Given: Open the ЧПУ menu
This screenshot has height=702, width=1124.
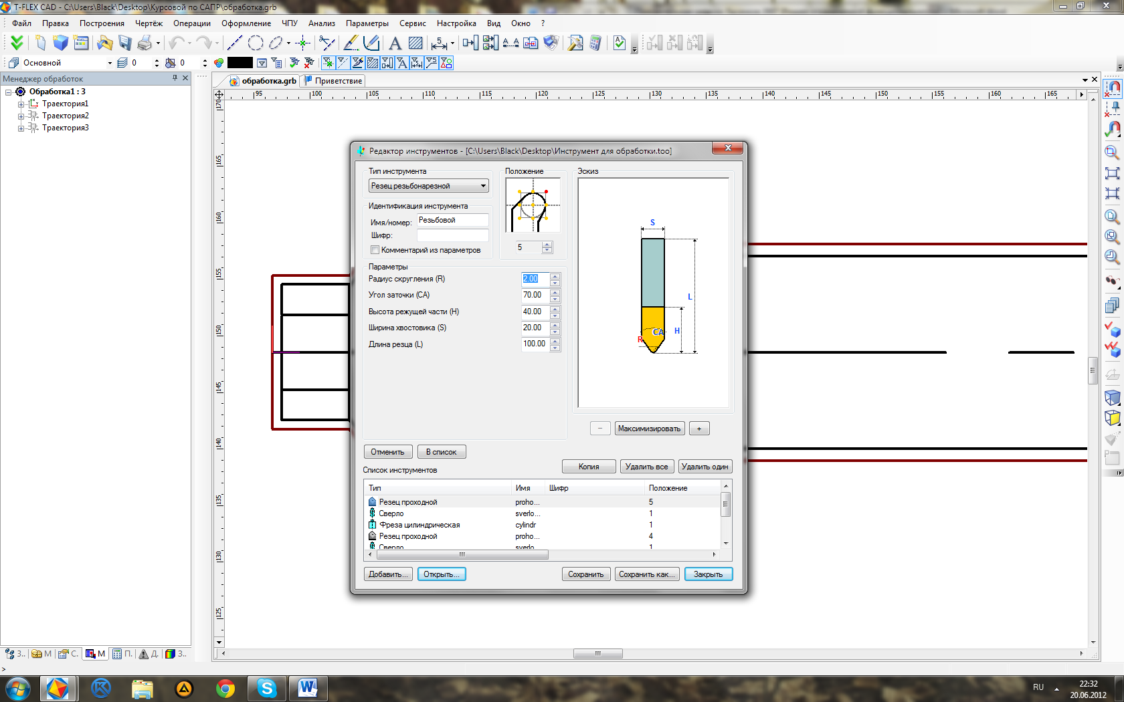Looking at the screenshot, I should pos(290,23).
